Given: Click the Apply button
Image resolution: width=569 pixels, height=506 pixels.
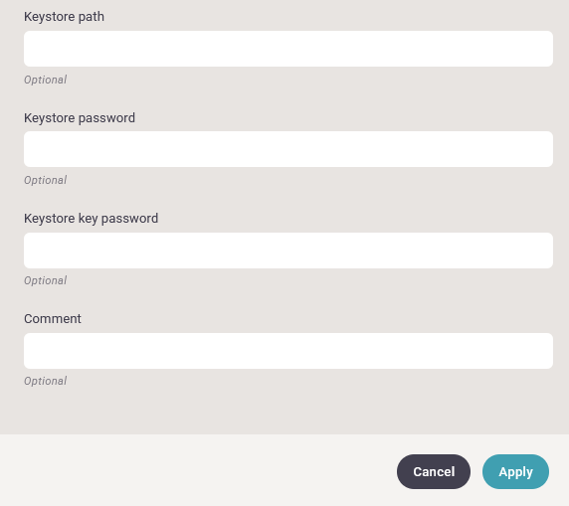Looking at the screenshot, I should pyautogui.click(x=515, y=471).
